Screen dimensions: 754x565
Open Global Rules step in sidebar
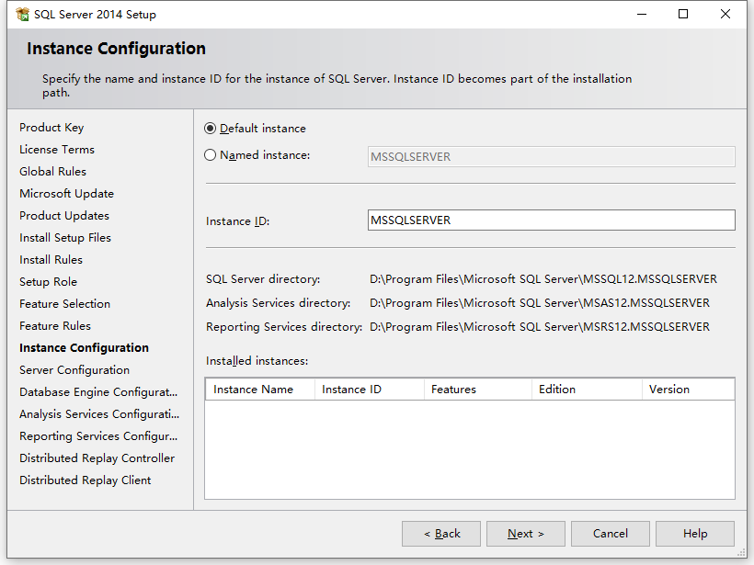tap(53, 172)
